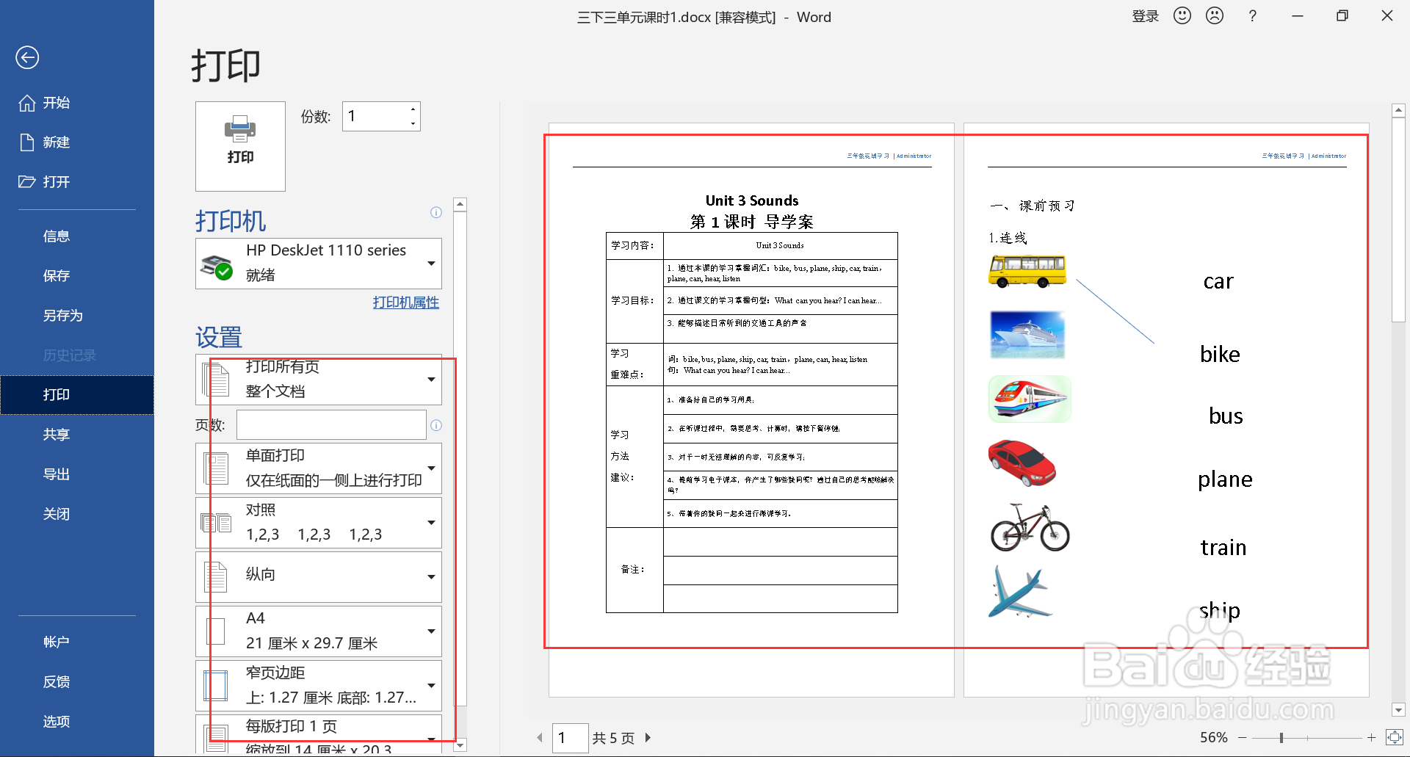Click the frowning face feedback icon

[x=1215, y=15]
